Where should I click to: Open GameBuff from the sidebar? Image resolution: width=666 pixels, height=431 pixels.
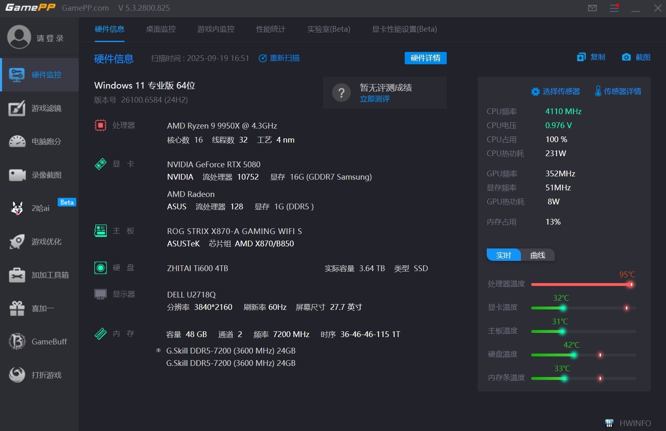(x=39, y=341)
